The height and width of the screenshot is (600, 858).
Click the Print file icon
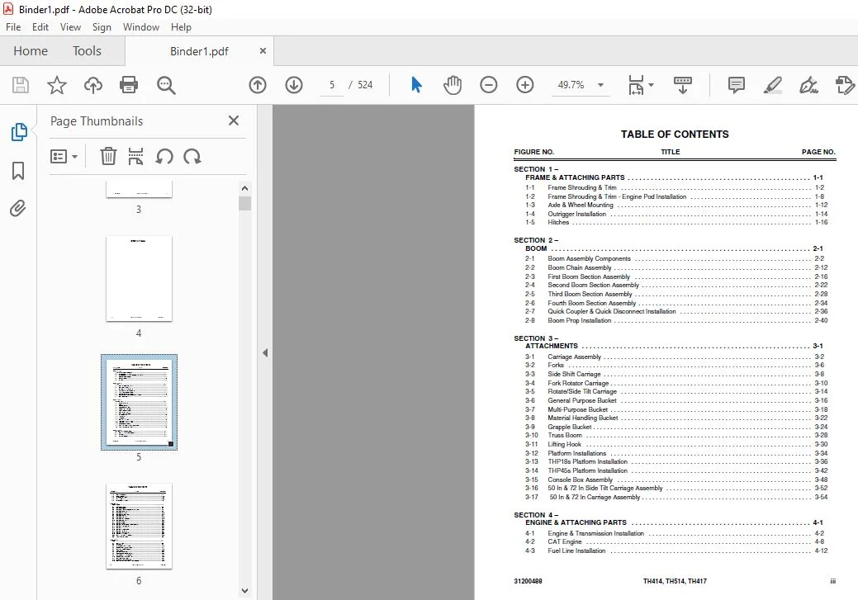coord(129,85)
